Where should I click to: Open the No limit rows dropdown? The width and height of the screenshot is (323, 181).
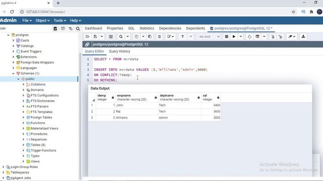(209, 37)
